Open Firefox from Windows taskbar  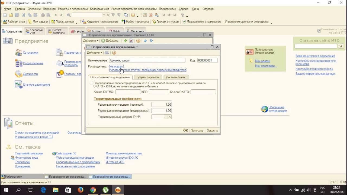point(81,190)
